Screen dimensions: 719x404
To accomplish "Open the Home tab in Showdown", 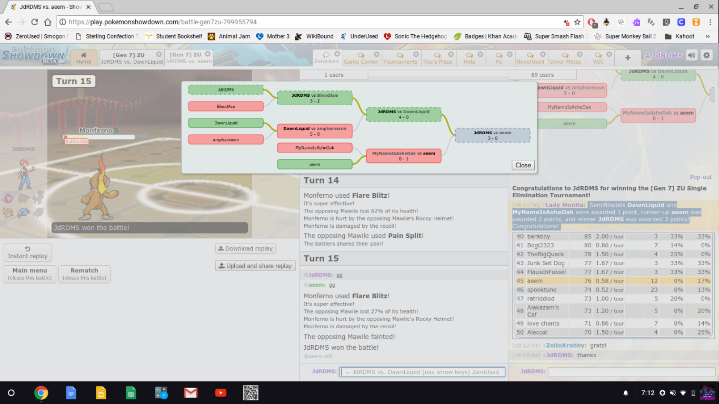I will pos(84,58).
